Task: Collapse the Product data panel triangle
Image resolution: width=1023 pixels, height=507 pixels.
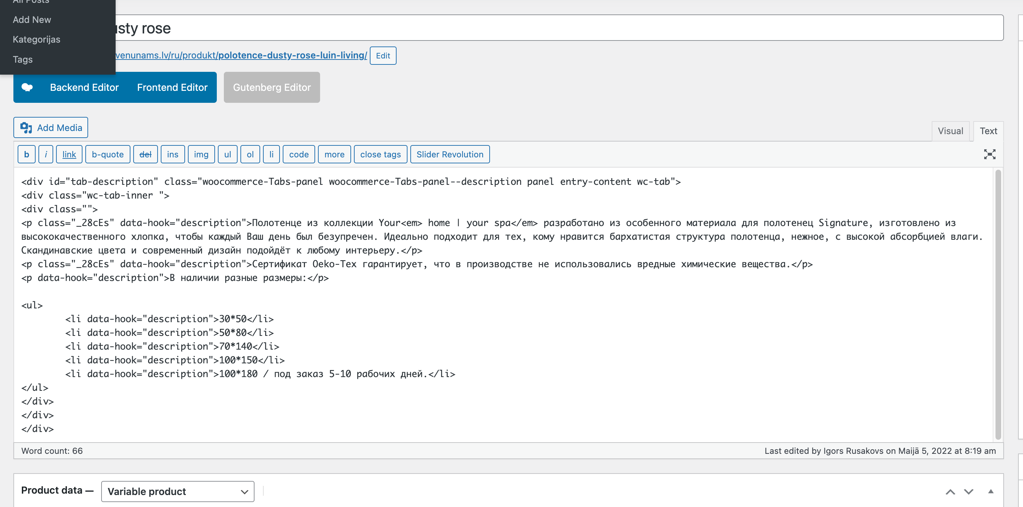Action: point(991,491)
